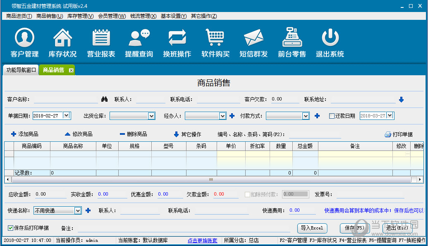
Task: Click 添加商品 plus button
Action: click(24, 134)
